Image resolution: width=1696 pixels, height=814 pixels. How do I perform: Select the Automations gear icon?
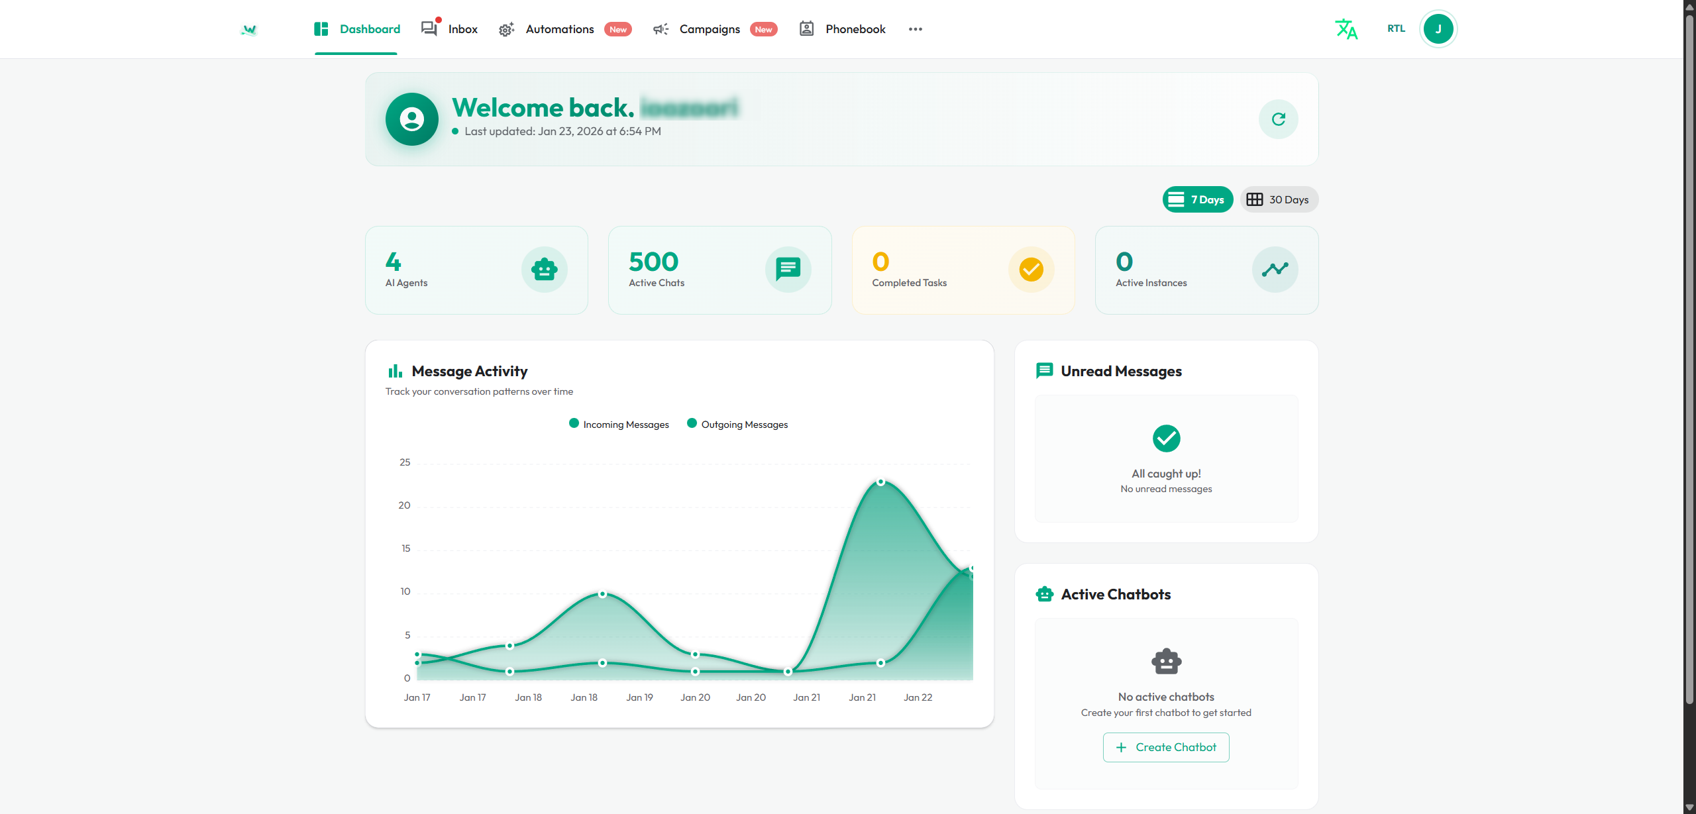(x=506, y=29)
